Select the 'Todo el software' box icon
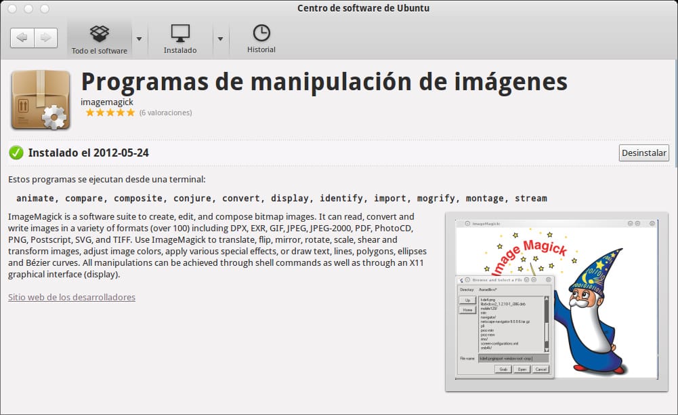Image resolution: width=678 pixels, height=415 pixels. 99,32
